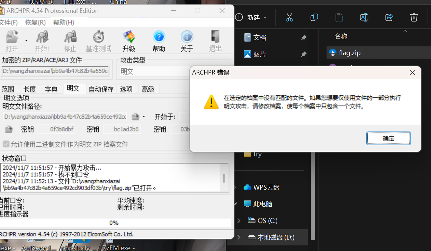Screen dimensions: 431x251
Task: Click the status window scrollbar
Action: (224, 178)
